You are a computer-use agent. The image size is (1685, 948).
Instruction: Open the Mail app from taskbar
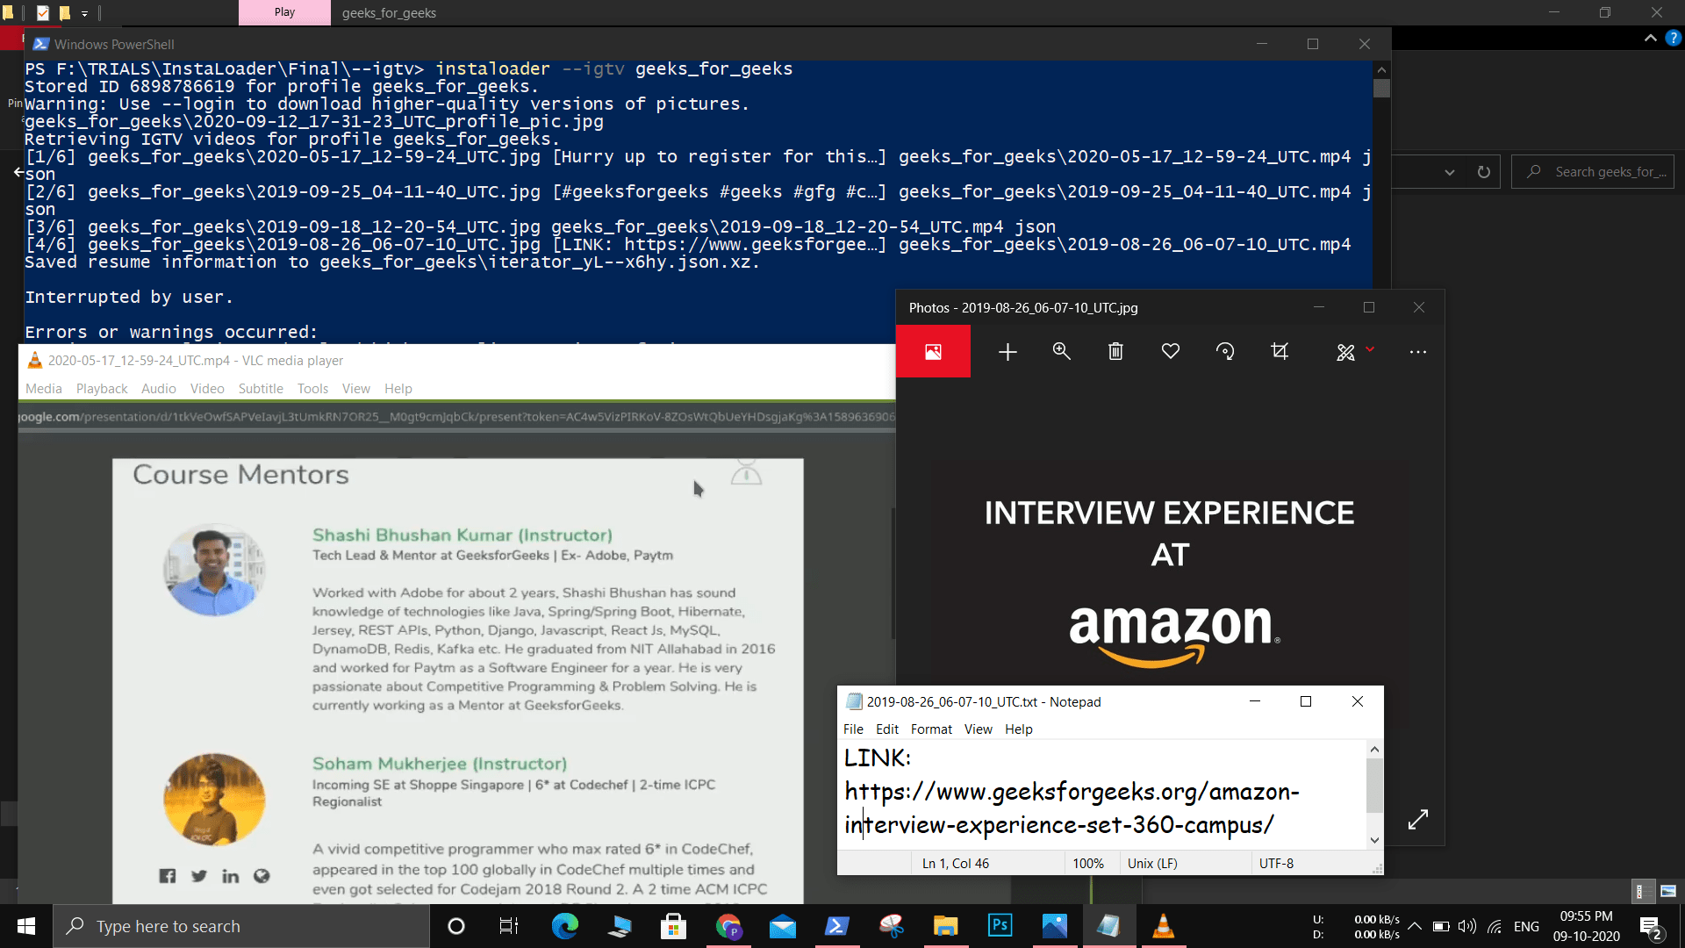coord(782,925)
